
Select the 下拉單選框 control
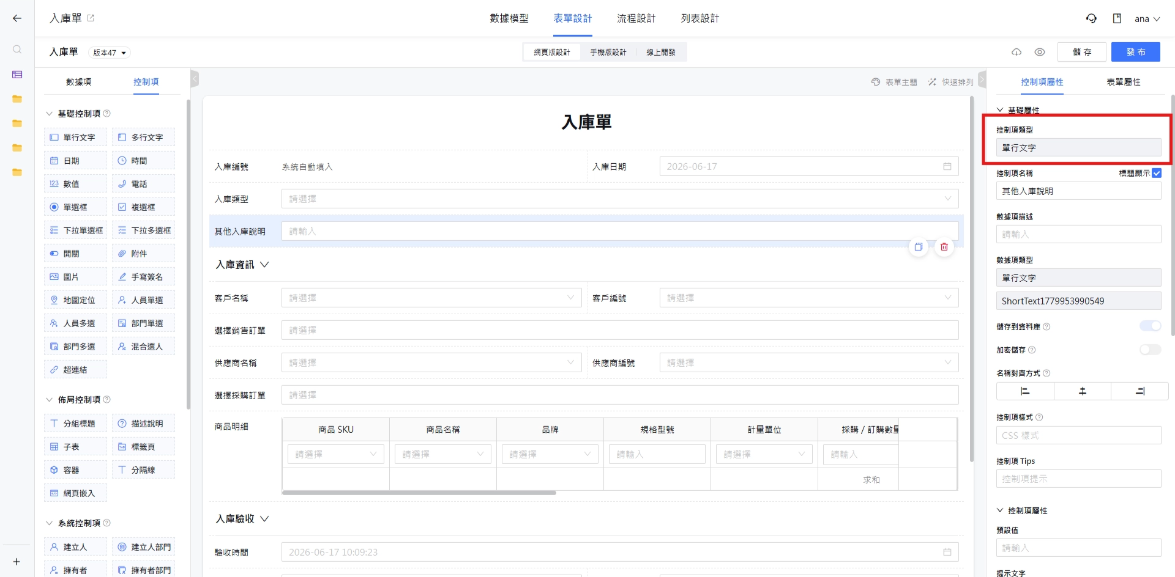tap(76, 230)
